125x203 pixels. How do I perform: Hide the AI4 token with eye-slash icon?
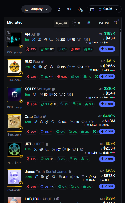click(x=8, y=32)
